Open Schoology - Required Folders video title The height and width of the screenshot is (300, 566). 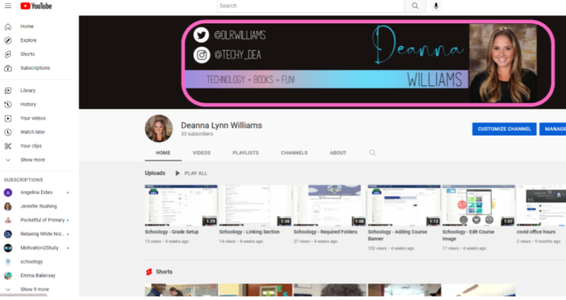pos(325,232)
